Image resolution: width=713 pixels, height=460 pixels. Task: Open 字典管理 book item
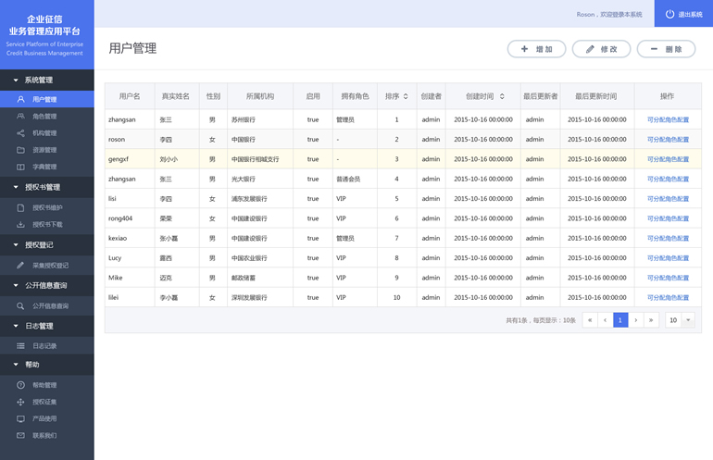[x=47, y=167]
